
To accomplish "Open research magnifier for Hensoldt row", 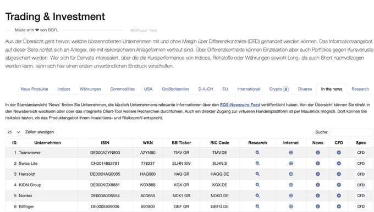I will pyautogui.click(x=257, y=174).
